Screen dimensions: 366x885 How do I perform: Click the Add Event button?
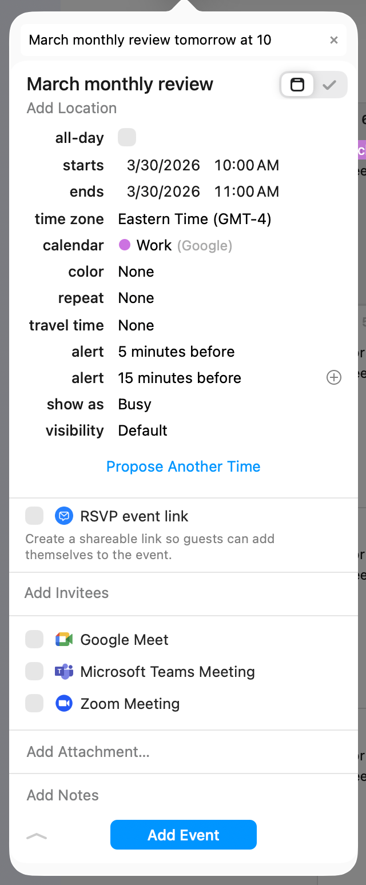coord(184,835)
